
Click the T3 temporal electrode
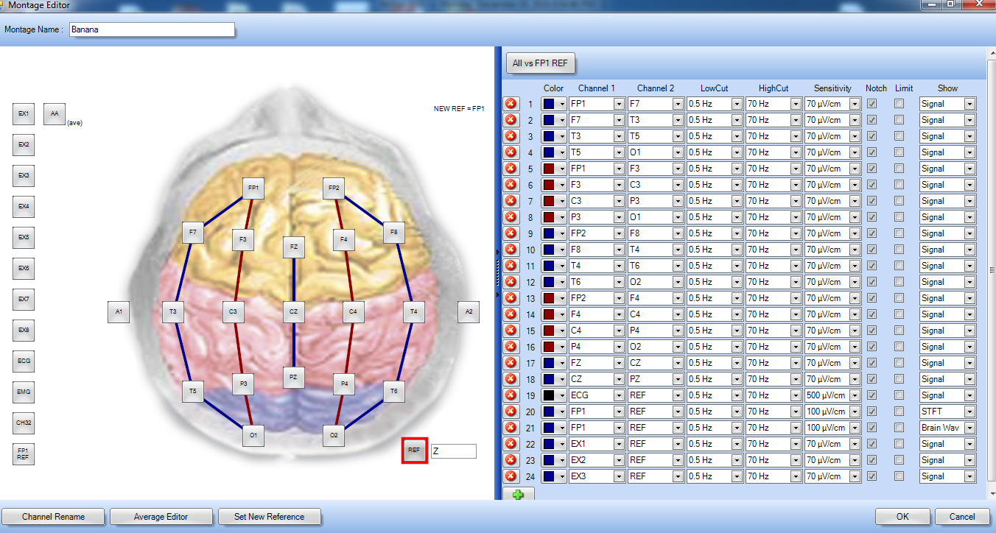coord(172,312)
